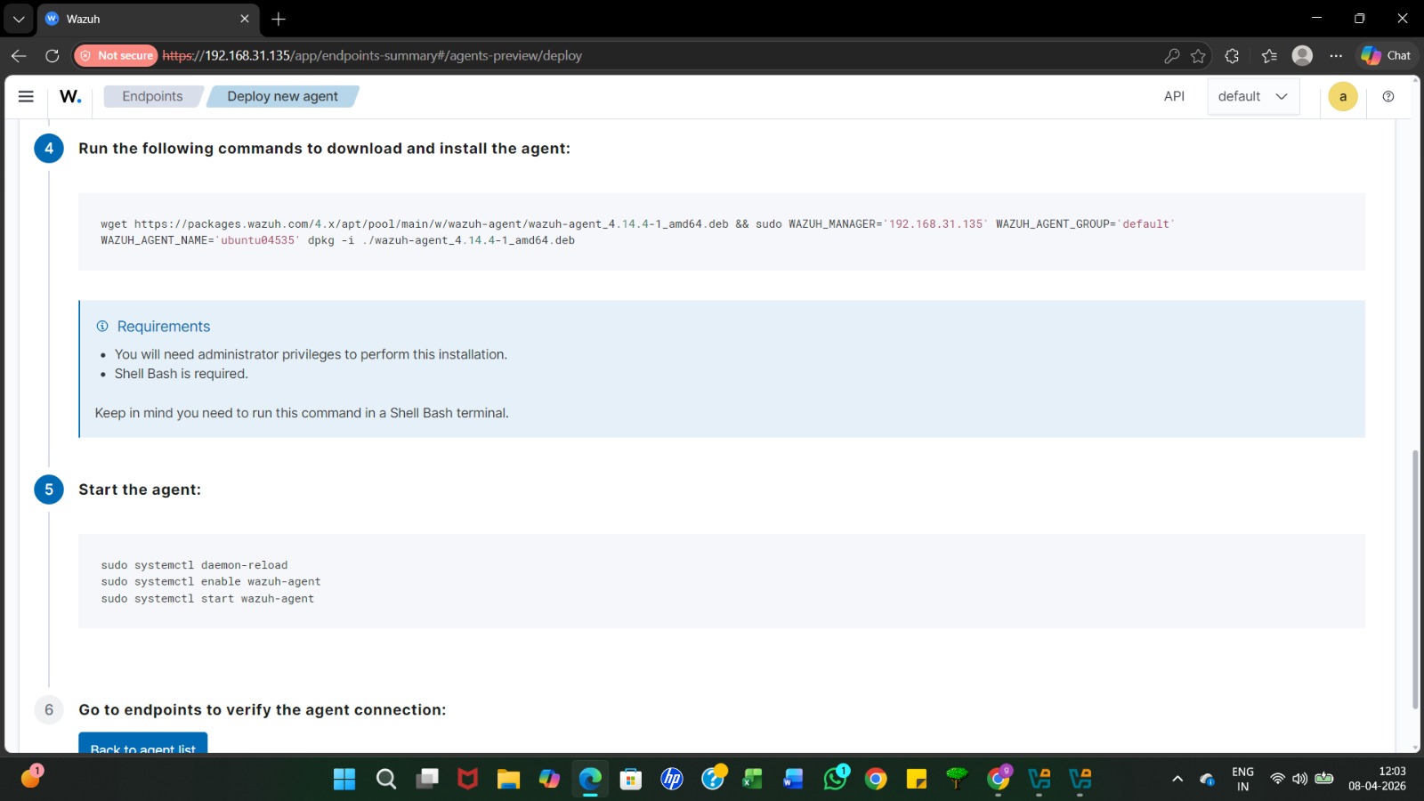Open the API selector label
Viewport: 1424px width, 801px height.
coord(1174,96)
